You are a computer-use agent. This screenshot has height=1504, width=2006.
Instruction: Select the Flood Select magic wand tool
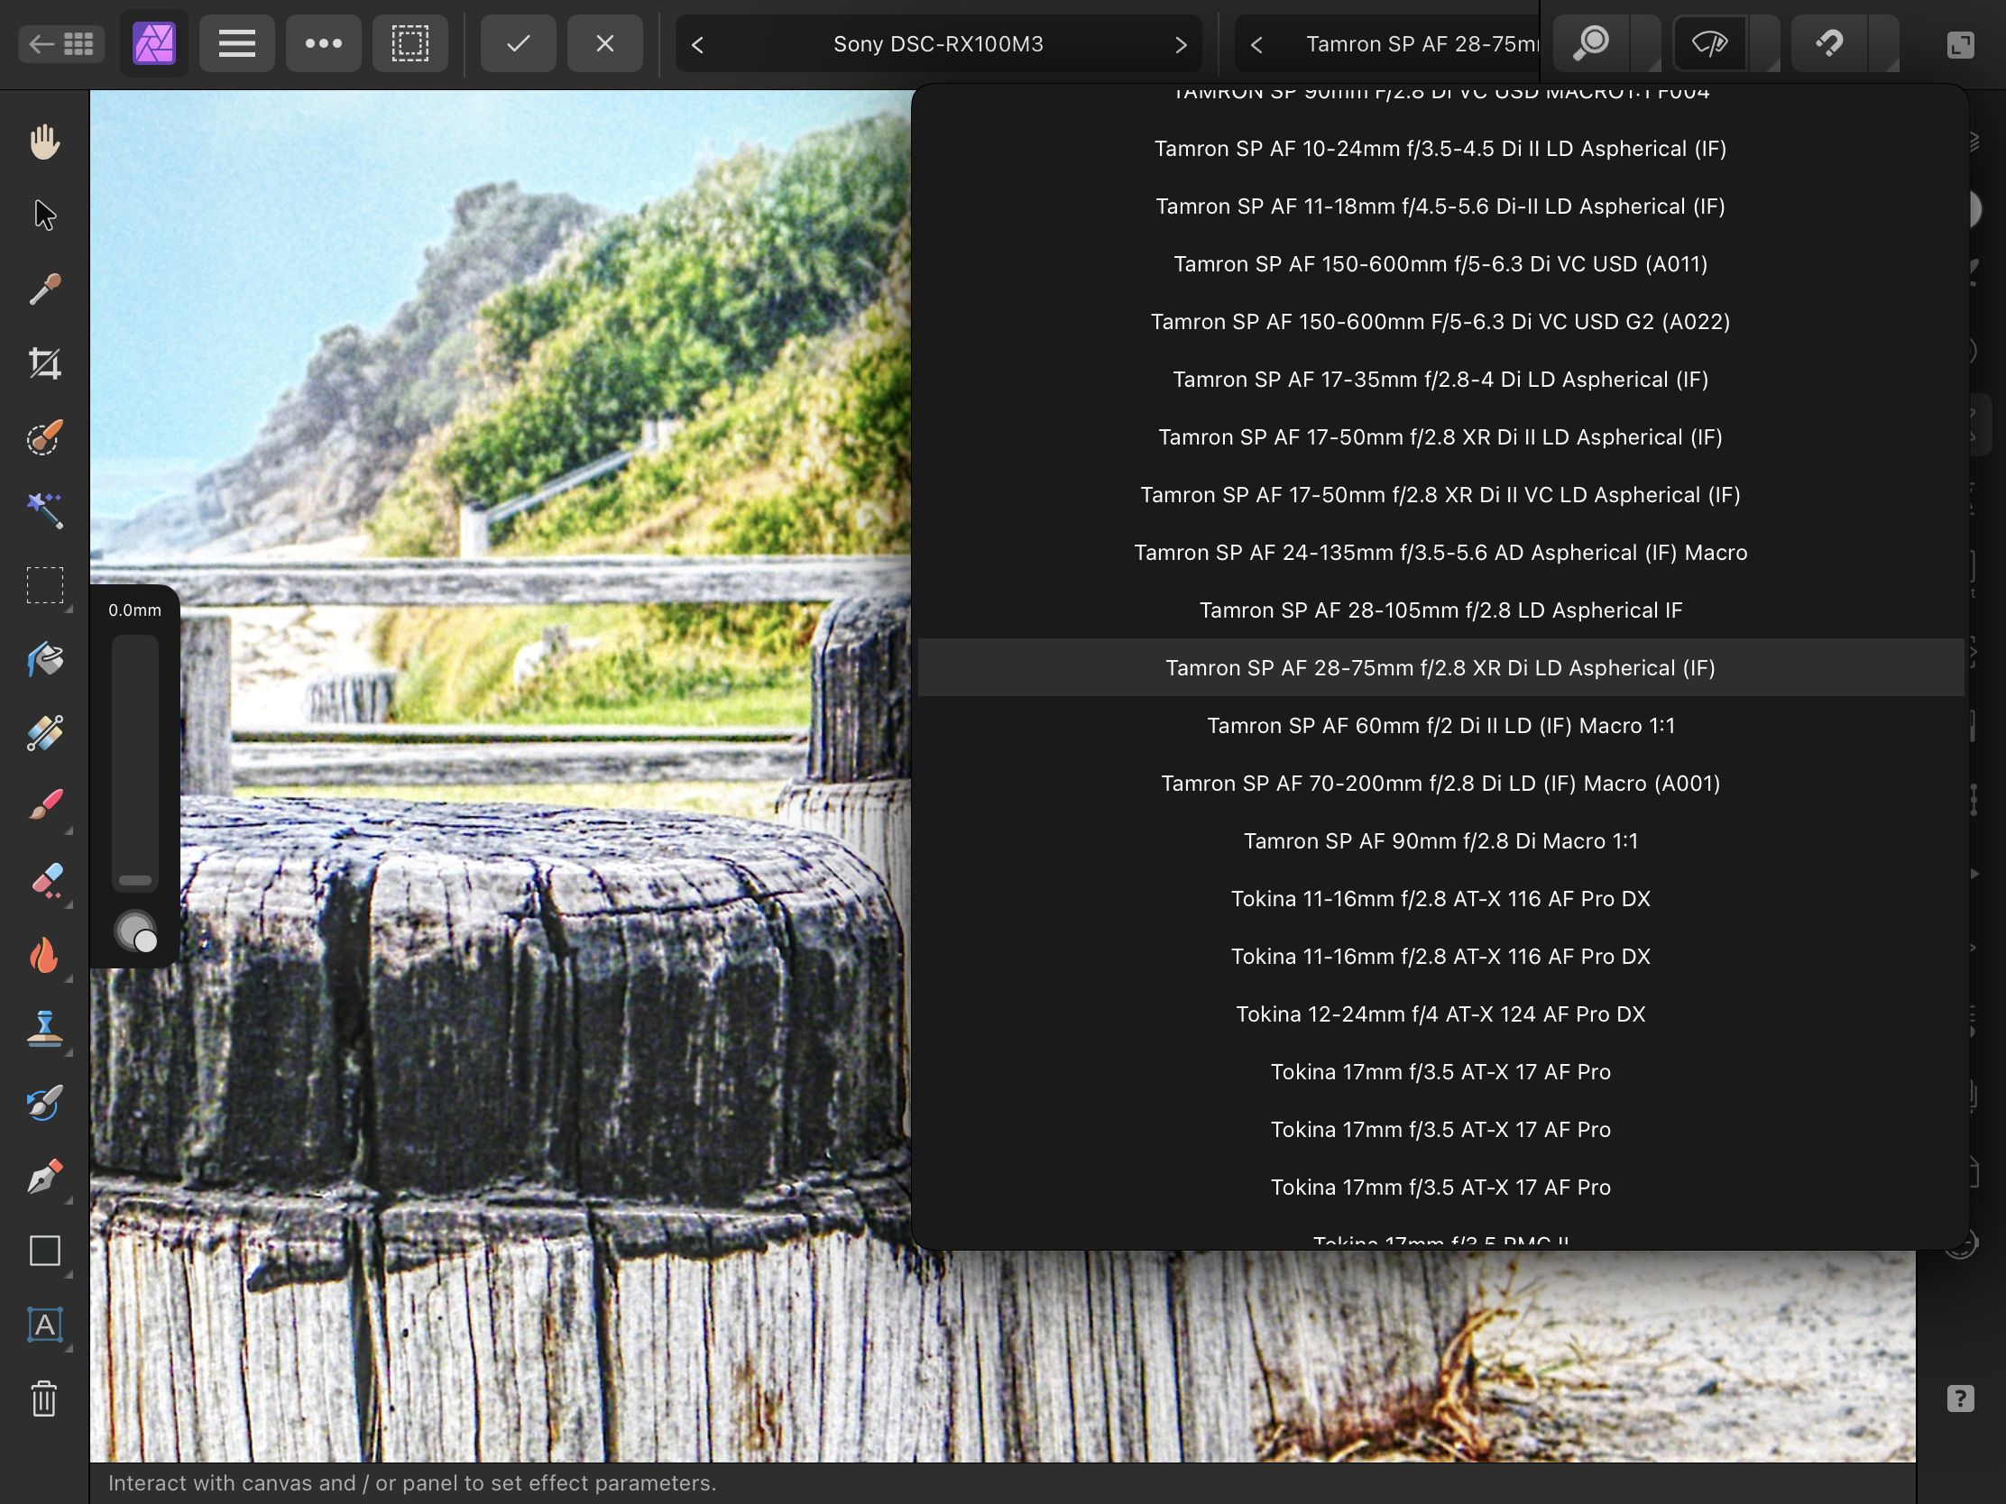tap(44, 510)
